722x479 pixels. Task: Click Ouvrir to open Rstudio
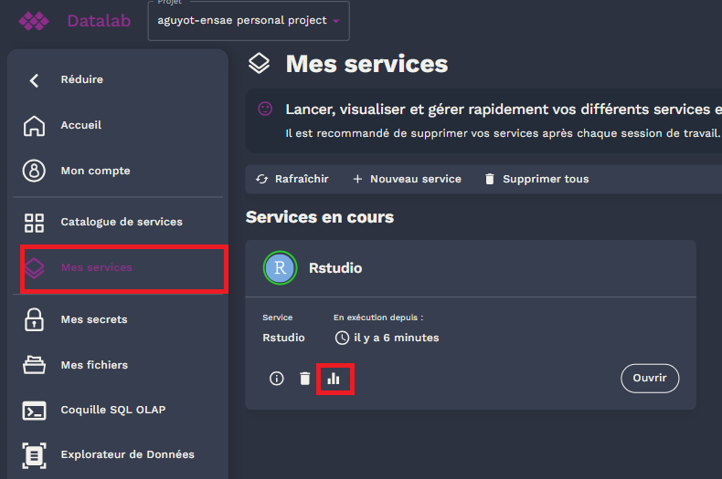click(650, 378)
